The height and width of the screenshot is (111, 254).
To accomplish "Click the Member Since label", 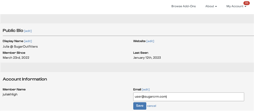I will 14,53.
